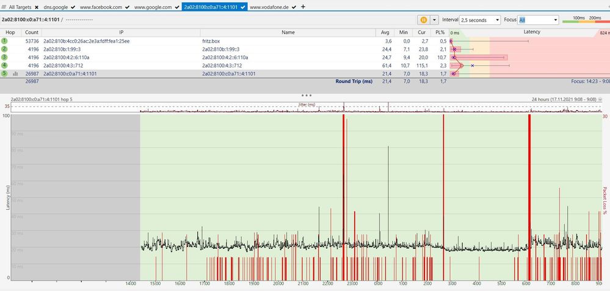
Task: Click the graph title for 2a02:8100:c0:a71::4:1101 hop 5
Action: pyautogui.click(x=42, y=99)
